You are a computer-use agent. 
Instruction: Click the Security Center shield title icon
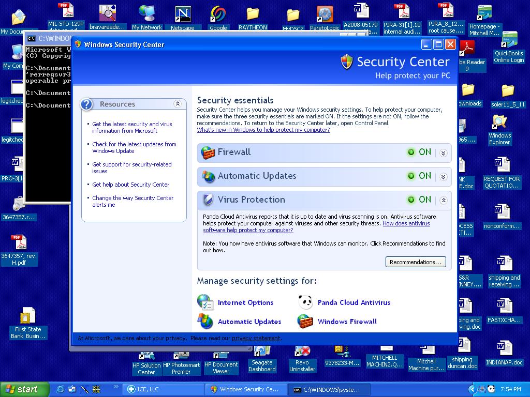point(347,62)
